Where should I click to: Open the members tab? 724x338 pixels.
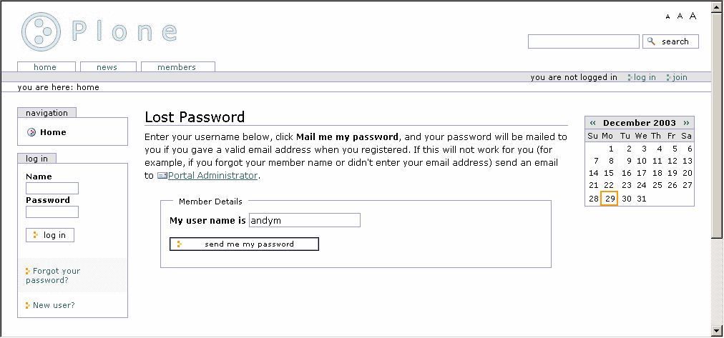pyautogui.click(x=177, y=67)
